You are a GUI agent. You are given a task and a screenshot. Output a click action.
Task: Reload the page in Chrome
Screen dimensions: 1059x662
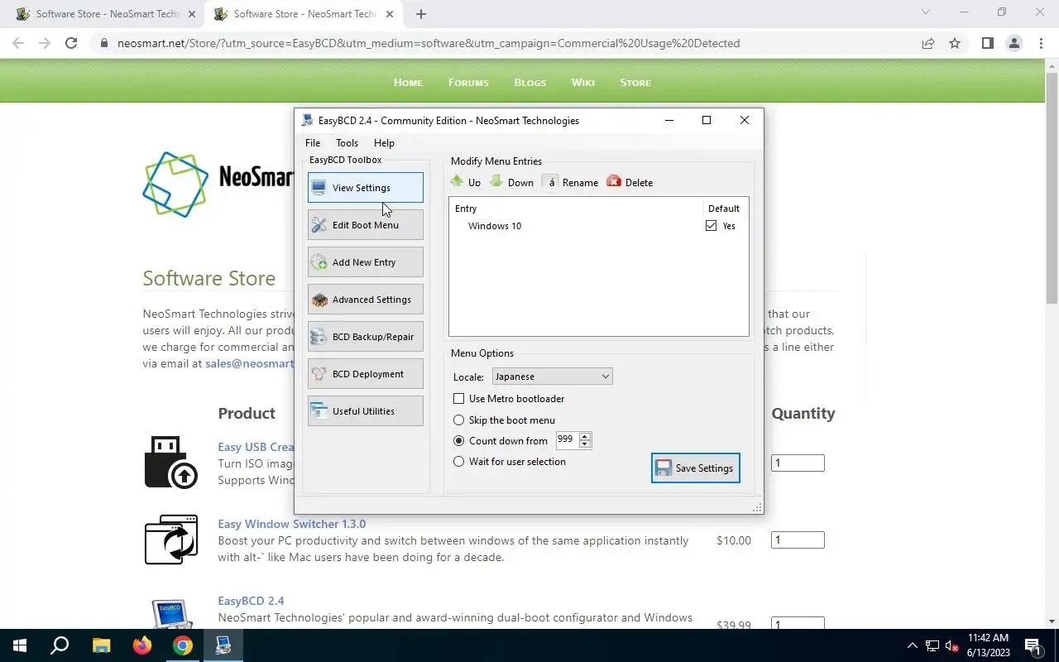tap(71, 43)
